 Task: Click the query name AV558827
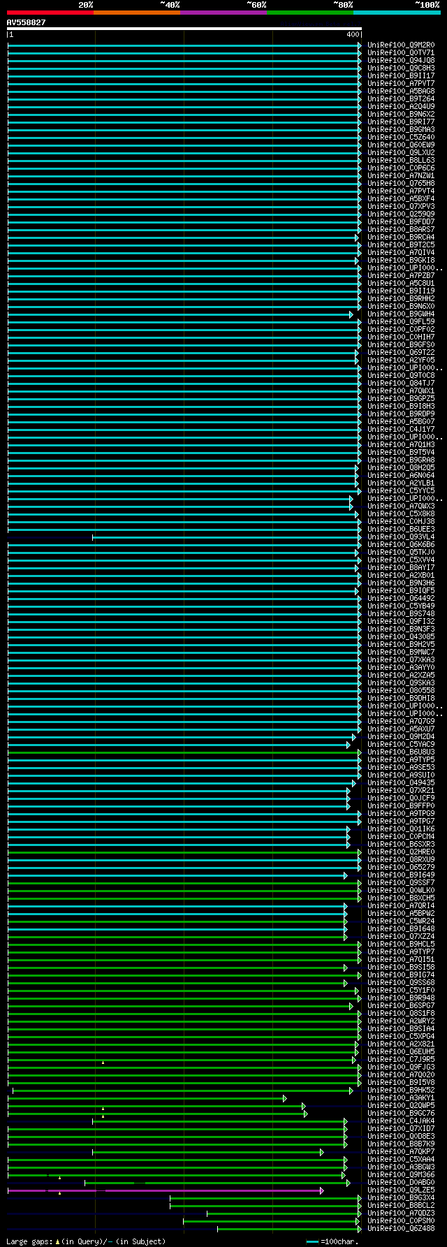[26, 22]
